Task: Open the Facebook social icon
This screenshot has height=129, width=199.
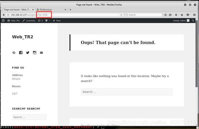Action: click(21, 53)
